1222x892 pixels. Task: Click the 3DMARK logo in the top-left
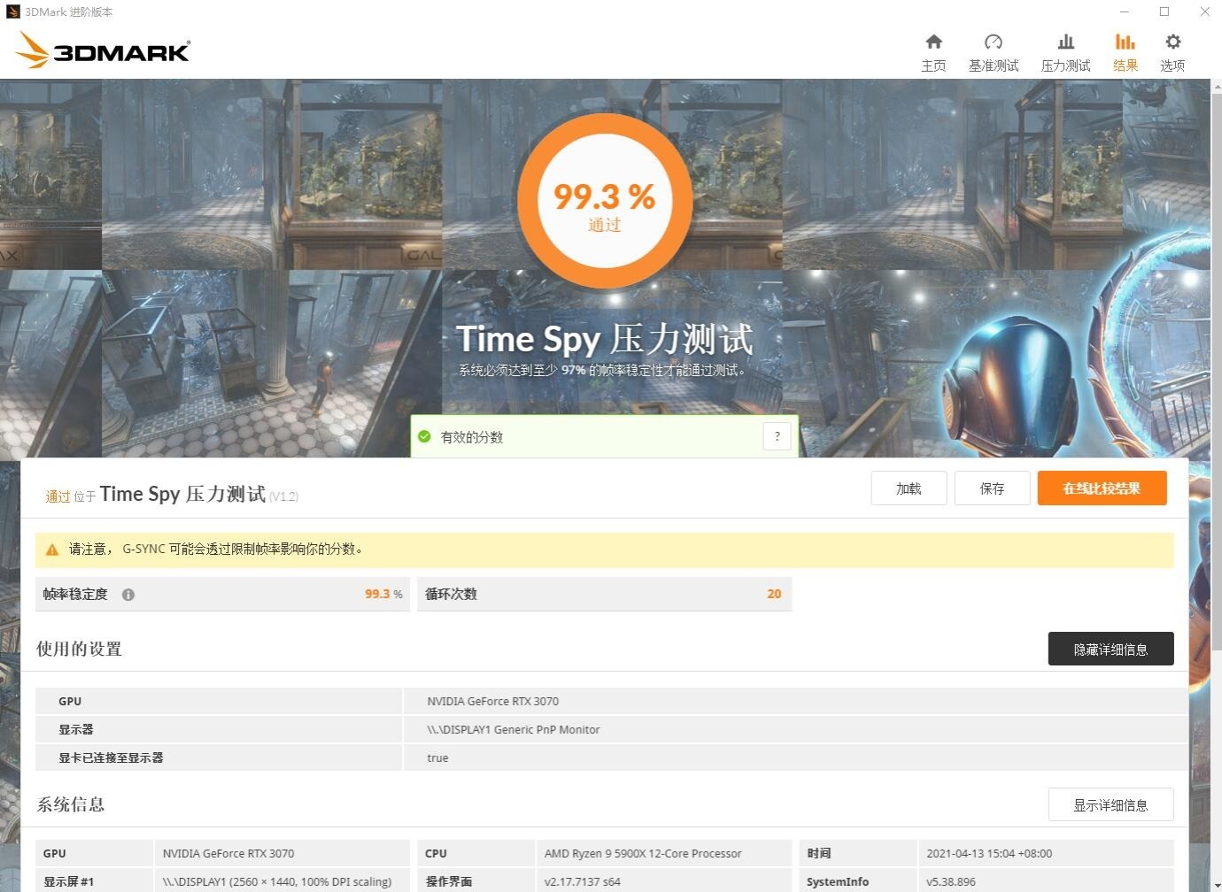[101, 50]
